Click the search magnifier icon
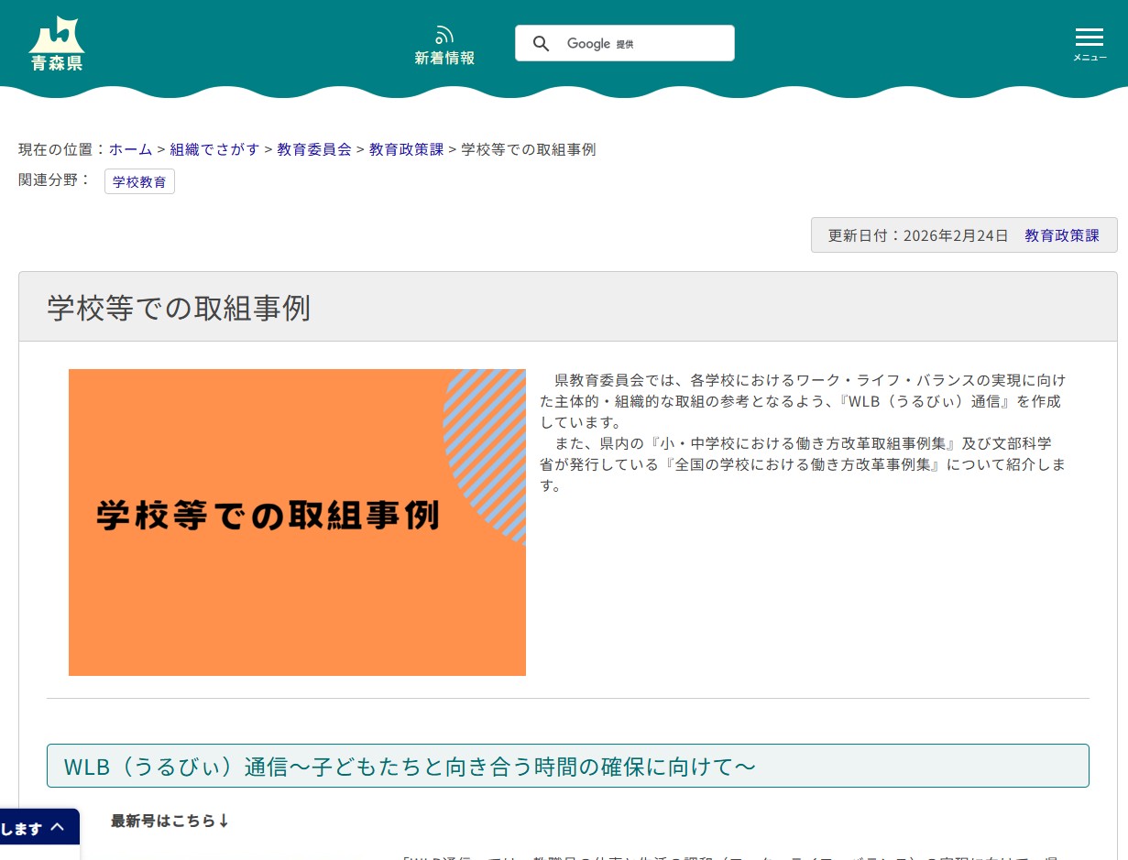 (541, 43)
